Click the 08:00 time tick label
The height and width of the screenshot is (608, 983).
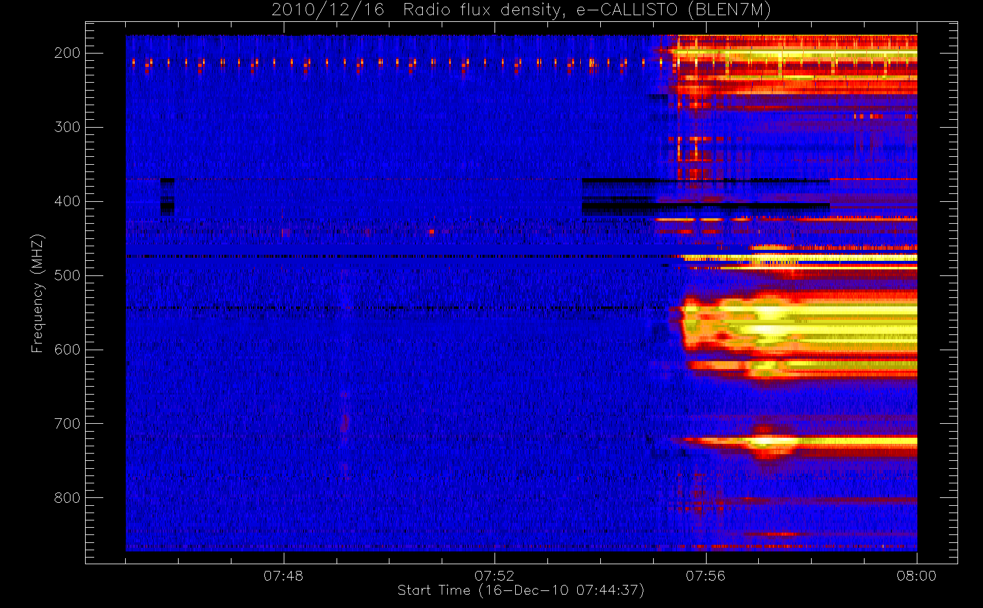pyautogui.click(x=916, y=576)
